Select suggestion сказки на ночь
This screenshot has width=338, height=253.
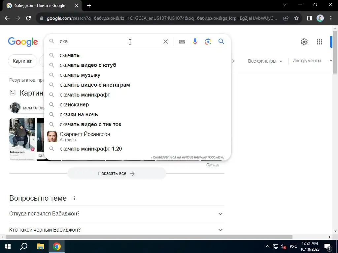137,115
